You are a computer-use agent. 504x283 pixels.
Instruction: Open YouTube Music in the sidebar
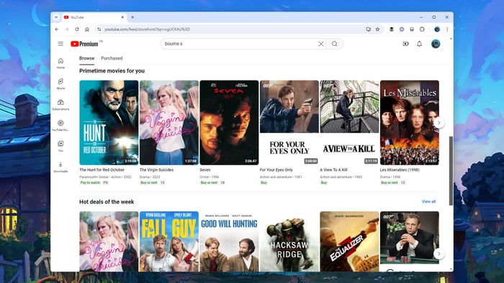click(x=60, y=125)
